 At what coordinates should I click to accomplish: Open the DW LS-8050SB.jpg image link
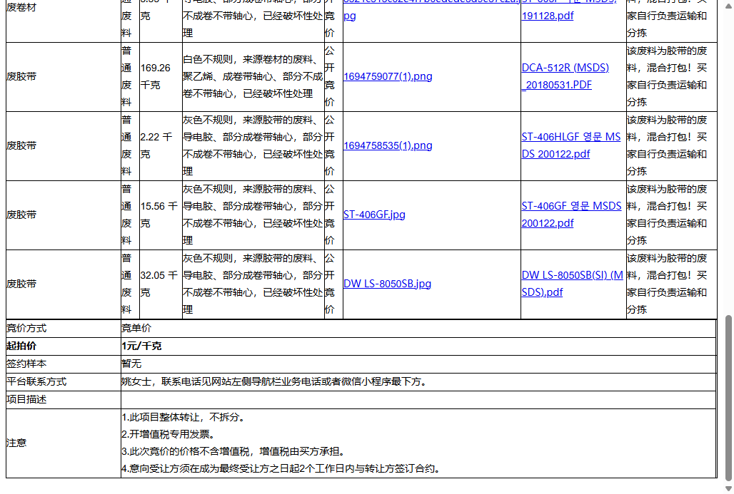387,284
